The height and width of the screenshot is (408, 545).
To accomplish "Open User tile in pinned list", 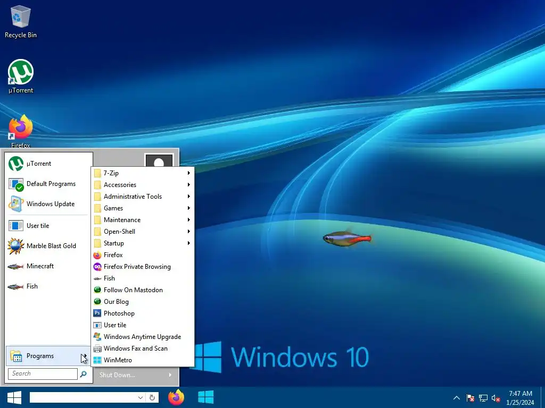I will pyautogui.click(x=48, y=226).
